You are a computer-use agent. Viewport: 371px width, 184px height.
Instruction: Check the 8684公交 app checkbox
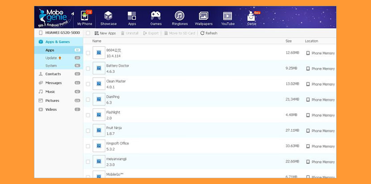coord(88,53)
